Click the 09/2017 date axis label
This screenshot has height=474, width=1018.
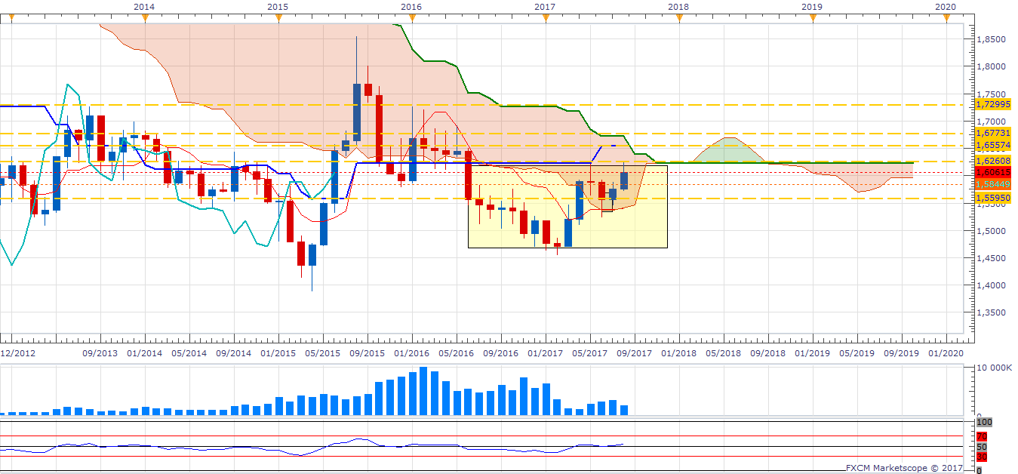[x=634, y=353]
